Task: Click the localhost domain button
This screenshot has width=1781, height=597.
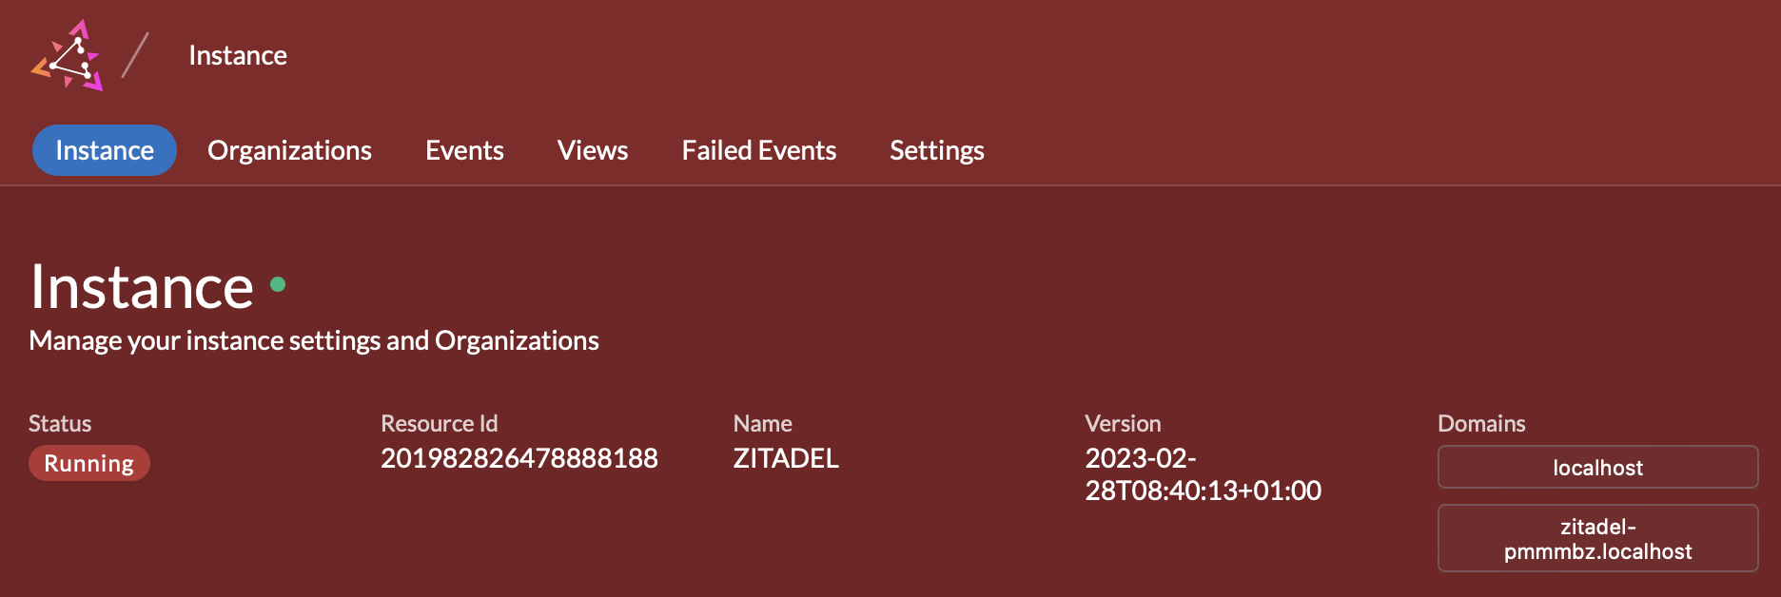Action: 1597,467
